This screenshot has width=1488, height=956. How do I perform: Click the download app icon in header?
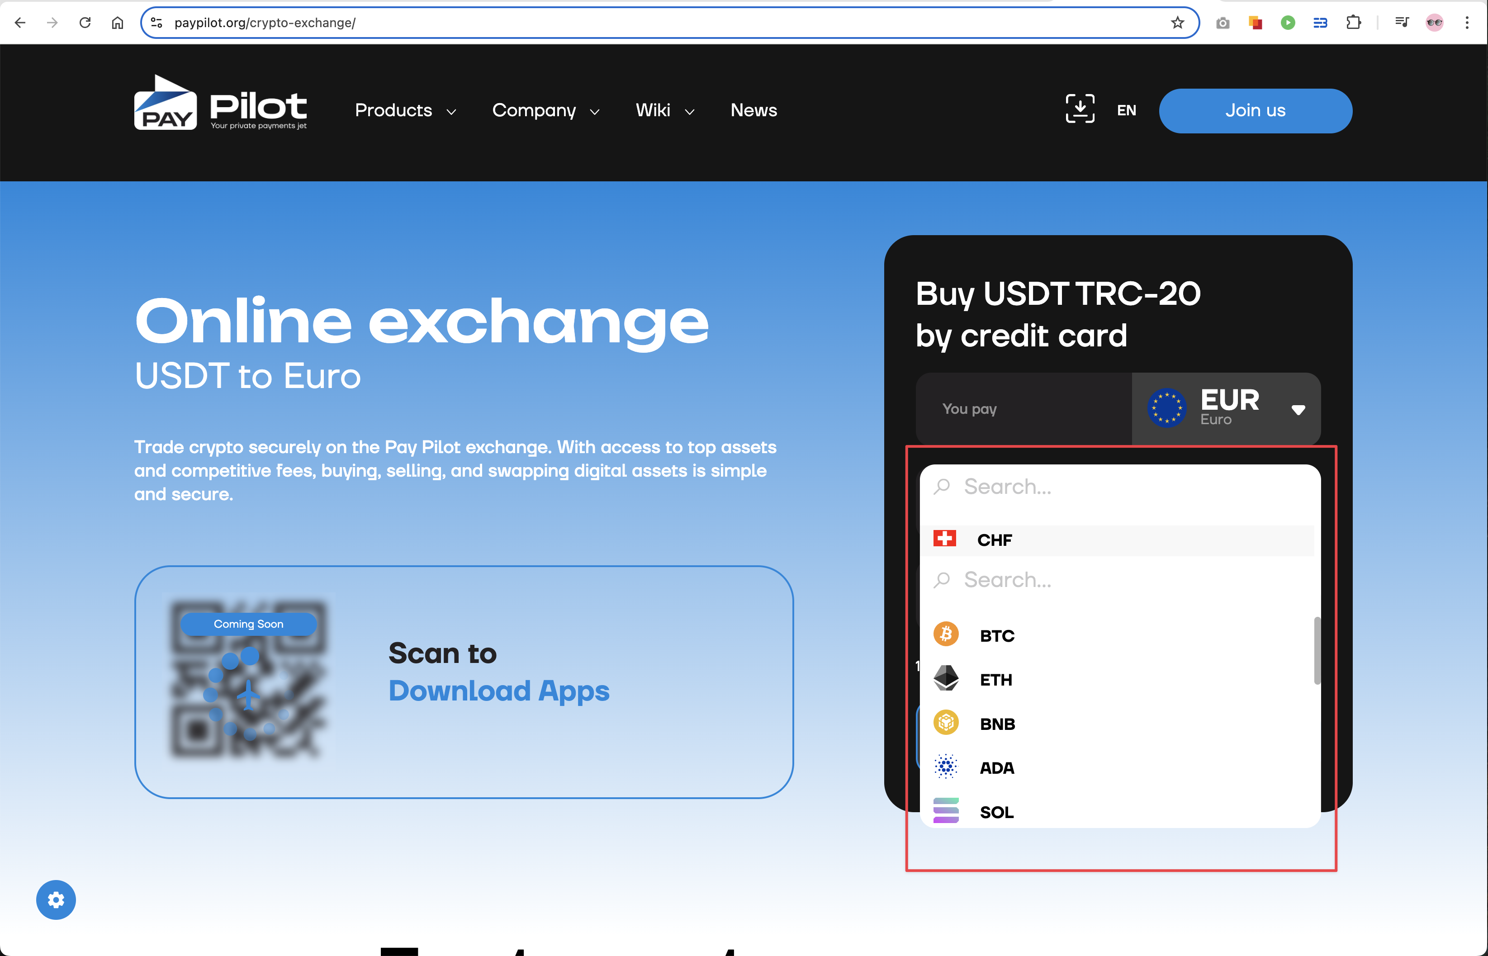pos(1080,109)
